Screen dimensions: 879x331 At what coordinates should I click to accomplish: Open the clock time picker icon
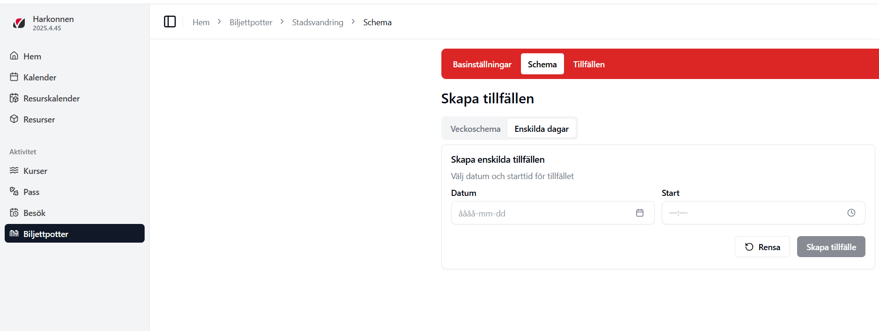click(851, 213)
